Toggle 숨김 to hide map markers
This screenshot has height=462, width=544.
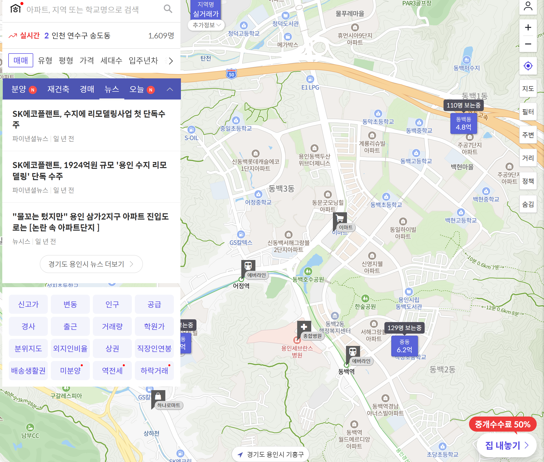pyautogui.click(x=528, y=204)
